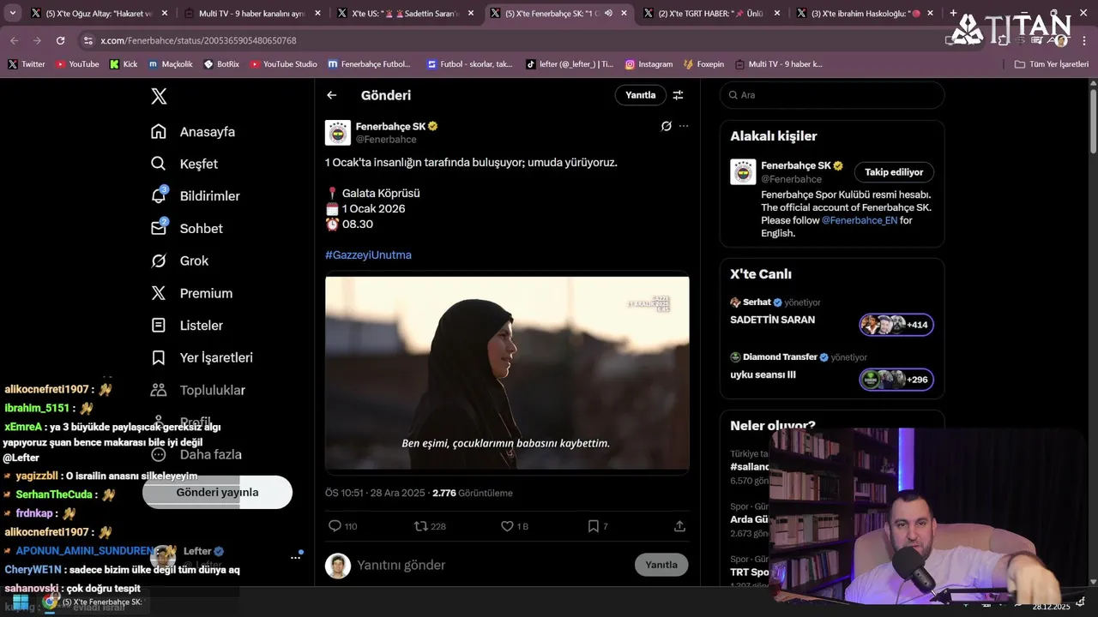Open the #GazzeyiUnutma hashtag
This screenshot has height=617, width=1098.
click(368, 255)
